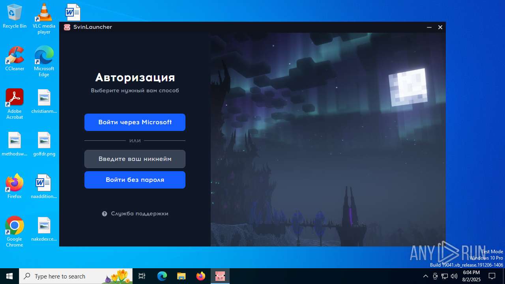This screenshot has height=284, width=505.
Task: Select the Google Chrome desktop shortcut
Action: 15,232
